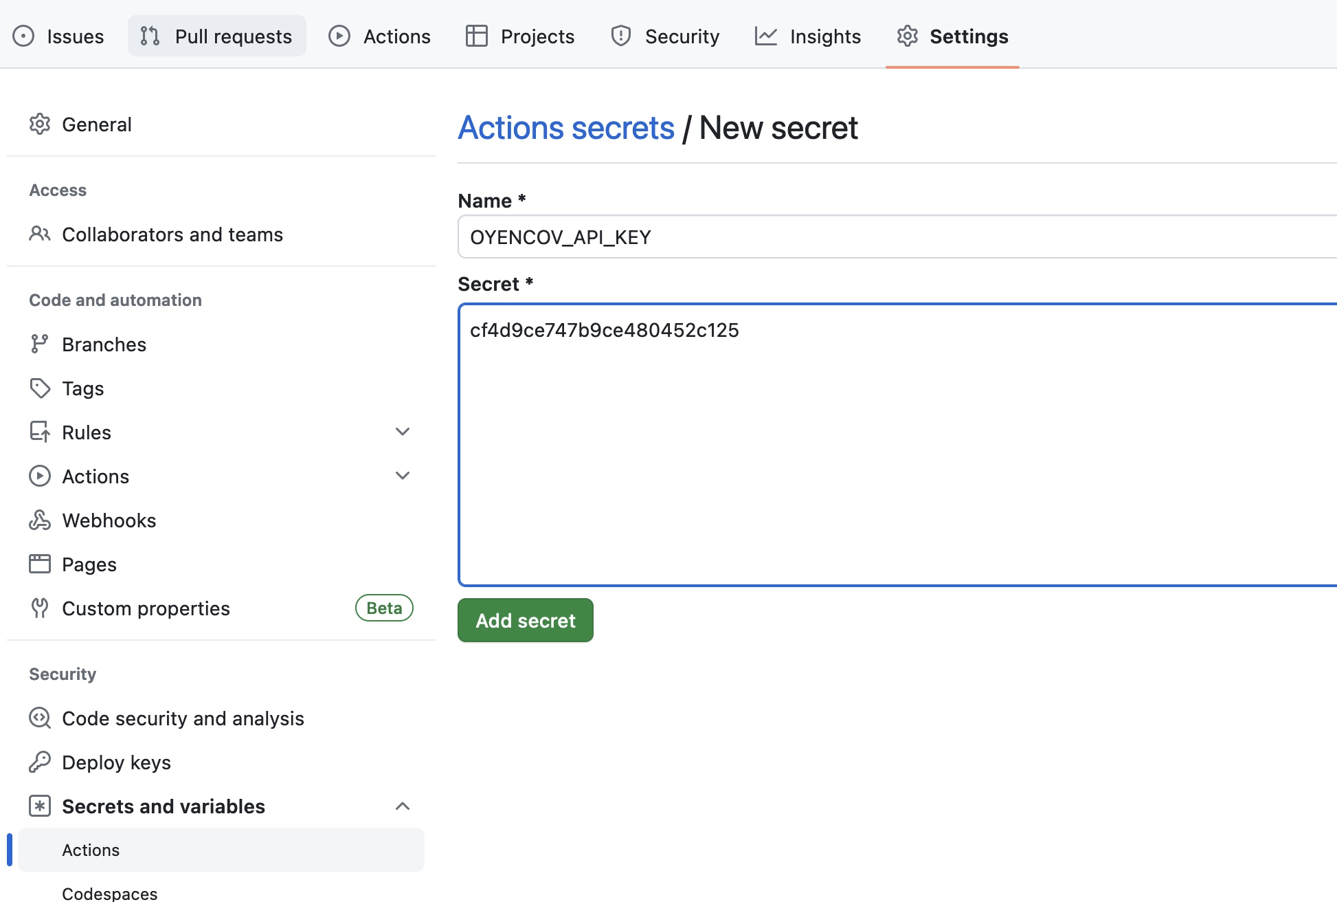This screenshot has height=902, width=1337.
Task: Select the Deploy keys icon
Action: pyautogui.click(x=40, y=762)
